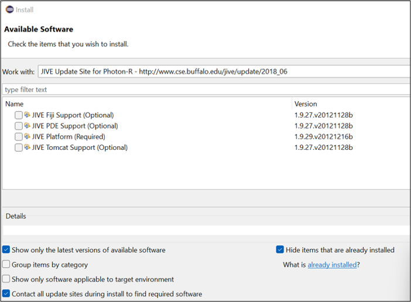The image size is (411, 302).
Task: Click the JIVE Fiji Support feature icon
Action: (x=28, y=115)
